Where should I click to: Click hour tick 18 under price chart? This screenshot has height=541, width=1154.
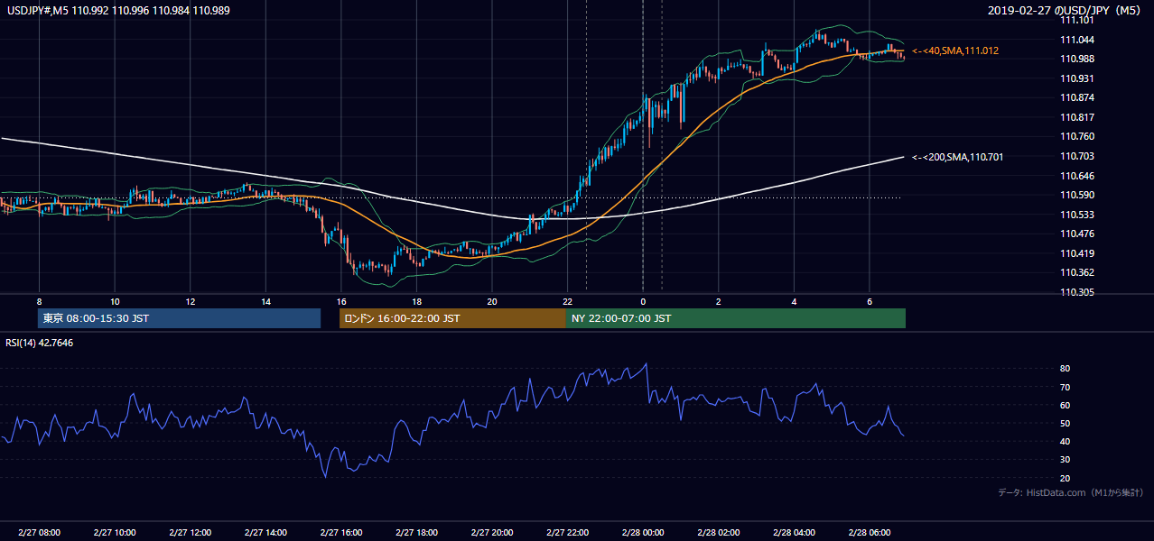tap(416, 301)
